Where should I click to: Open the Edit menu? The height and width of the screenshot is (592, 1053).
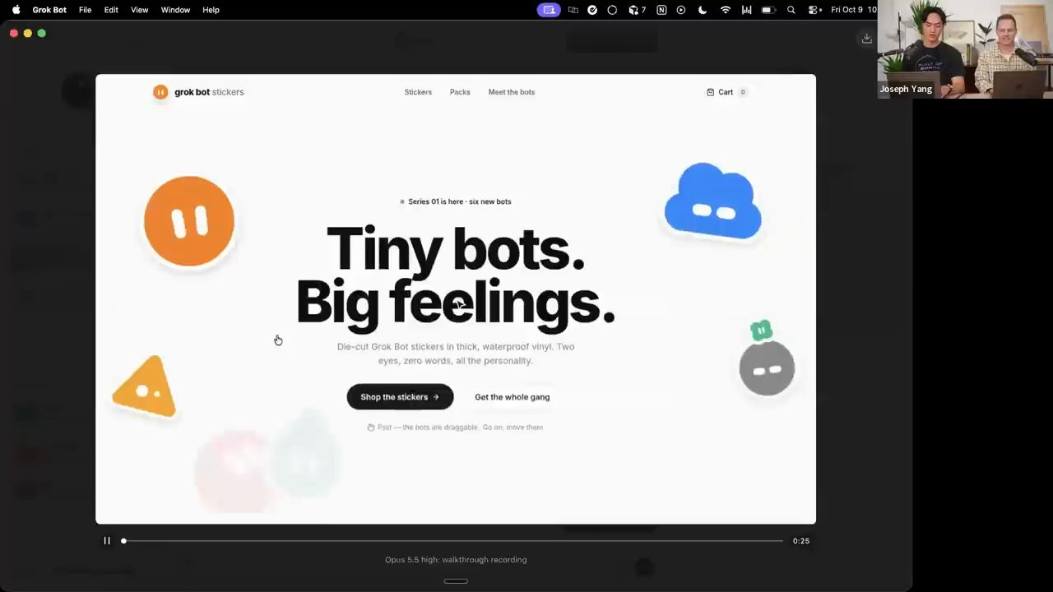[x=111, y=10]
